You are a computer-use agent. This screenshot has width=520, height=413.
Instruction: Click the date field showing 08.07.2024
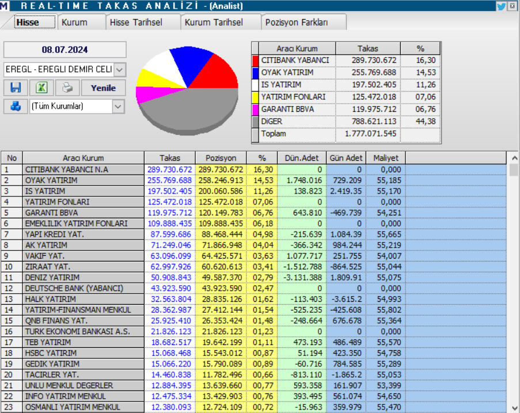coord(64,49)
